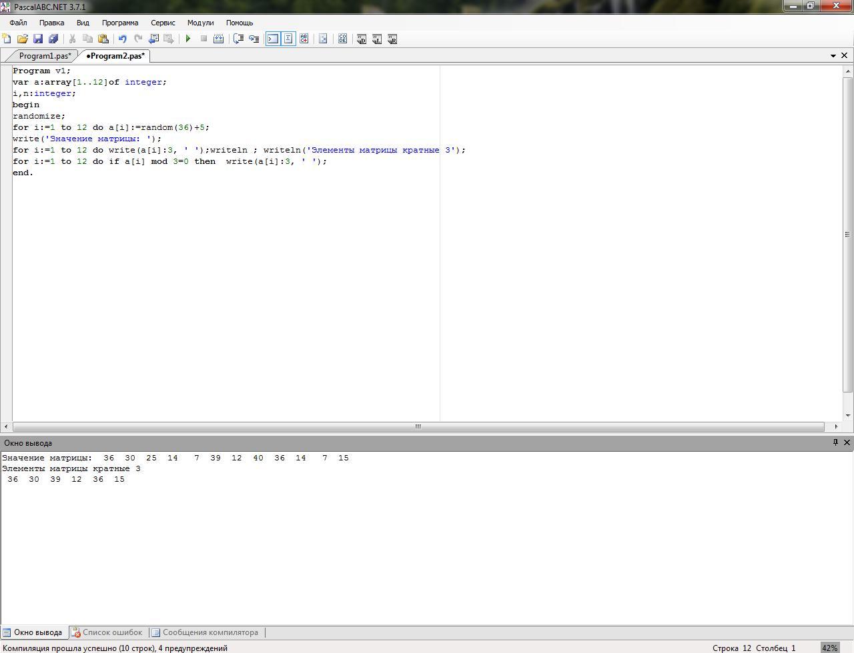Cut selection with the scissors icon
Viewport: 854px width, 653px height.
(72, 39)
